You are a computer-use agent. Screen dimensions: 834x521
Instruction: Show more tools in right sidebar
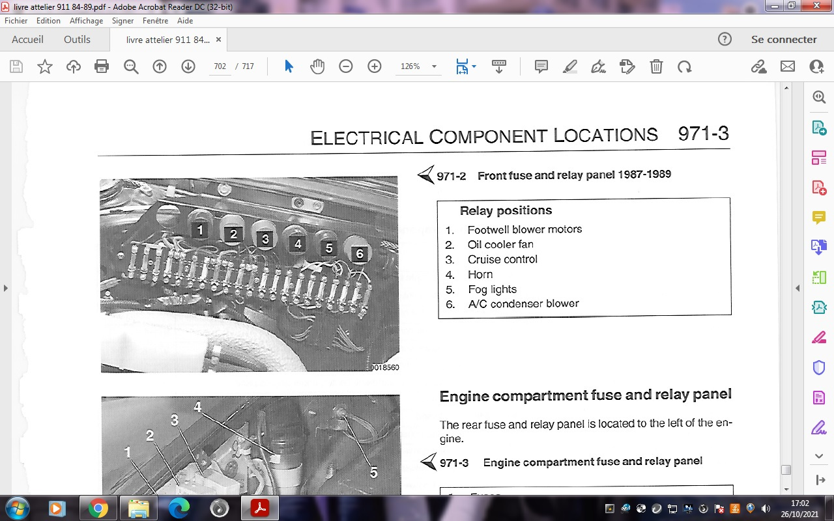(x=819, y=456)
